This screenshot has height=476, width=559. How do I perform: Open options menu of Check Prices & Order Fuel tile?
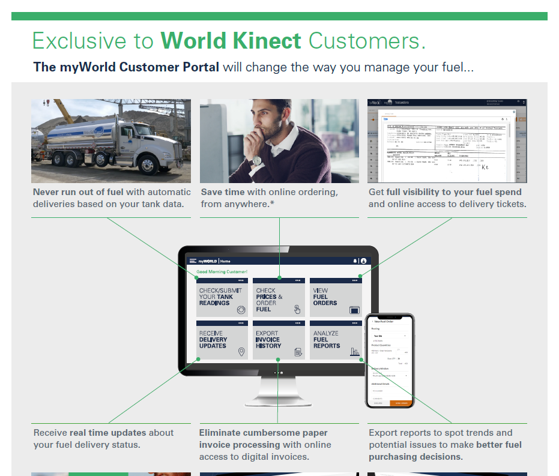tap(298, 281)
